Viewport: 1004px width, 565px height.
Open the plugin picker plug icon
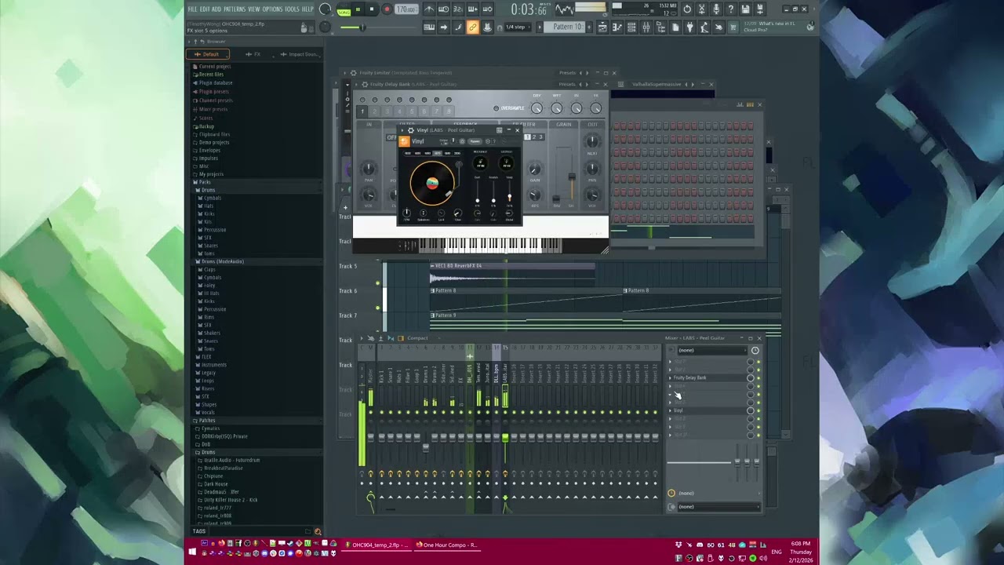(x=690, y=27)
